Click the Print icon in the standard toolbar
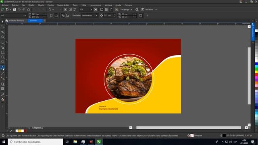Image resolution: width=258 pixels, height=145 pixels. 29,10
